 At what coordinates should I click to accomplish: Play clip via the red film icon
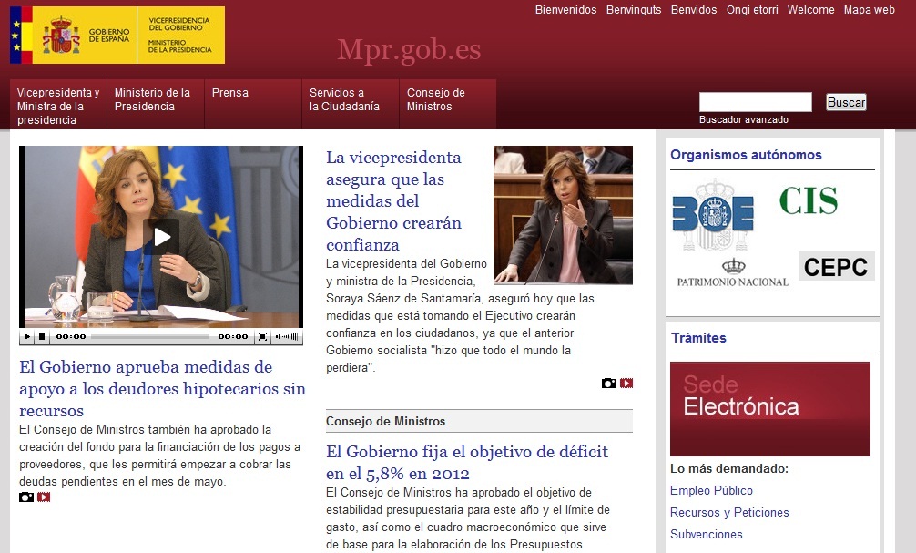[x=44, y=497]
